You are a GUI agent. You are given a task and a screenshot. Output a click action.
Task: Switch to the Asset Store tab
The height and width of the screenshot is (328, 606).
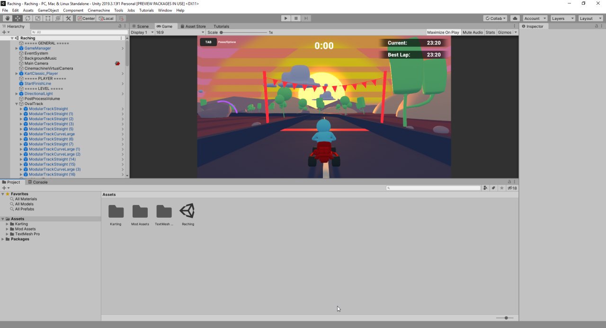click(x=193, y=27)
